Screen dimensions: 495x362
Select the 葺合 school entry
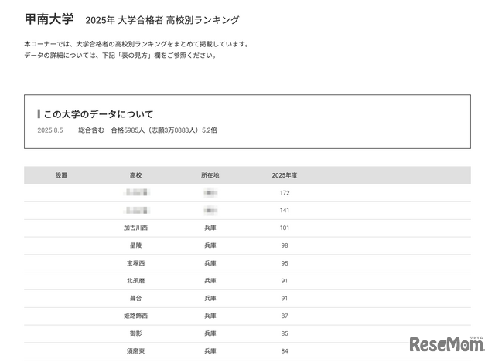pyautogui.click(x=136, y=298)
